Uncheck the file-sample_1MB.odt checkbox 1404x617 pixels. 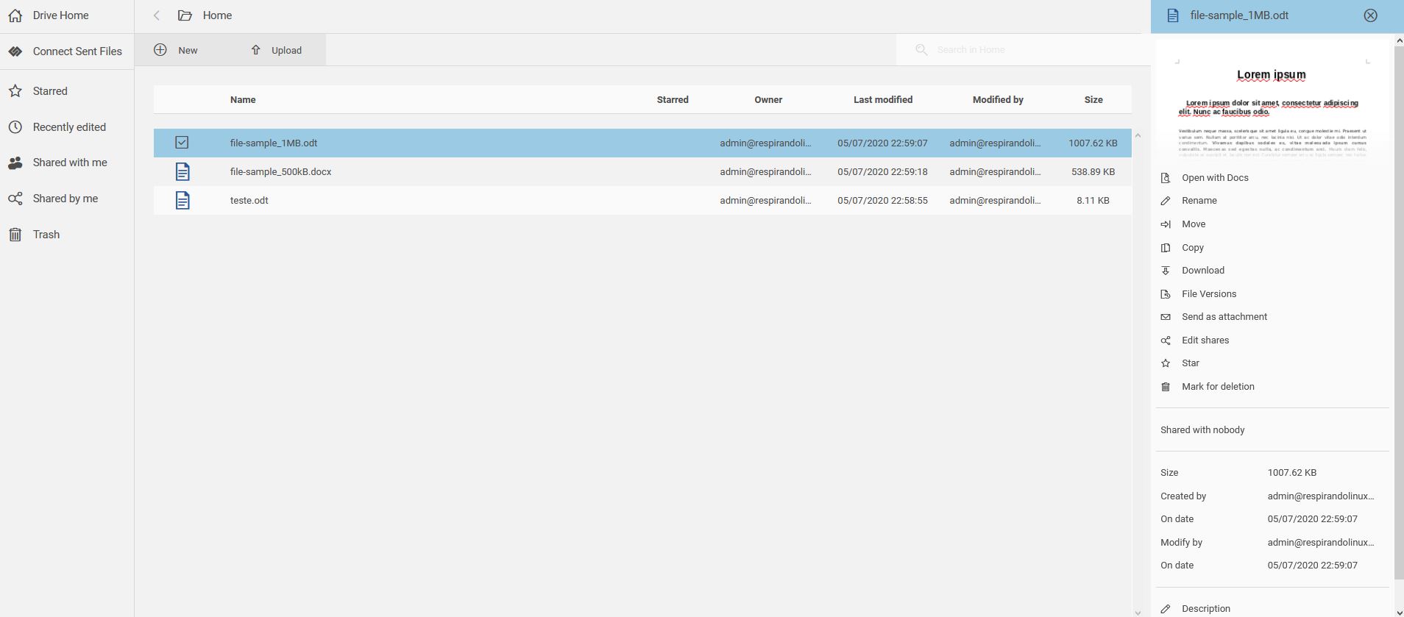182,143
